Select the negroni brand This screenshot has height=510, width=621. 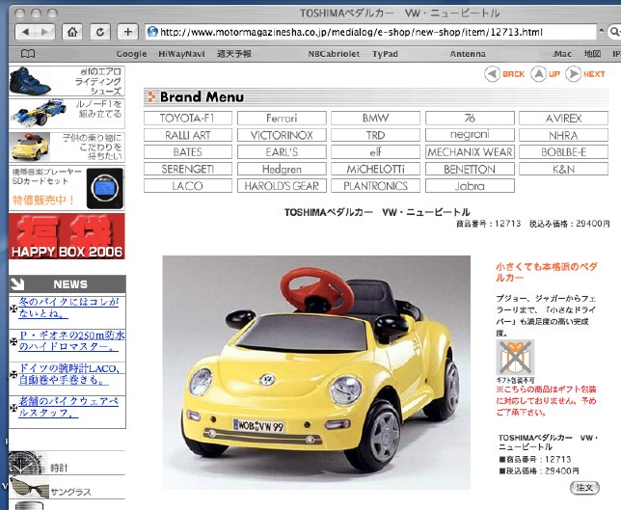[470, 135]
